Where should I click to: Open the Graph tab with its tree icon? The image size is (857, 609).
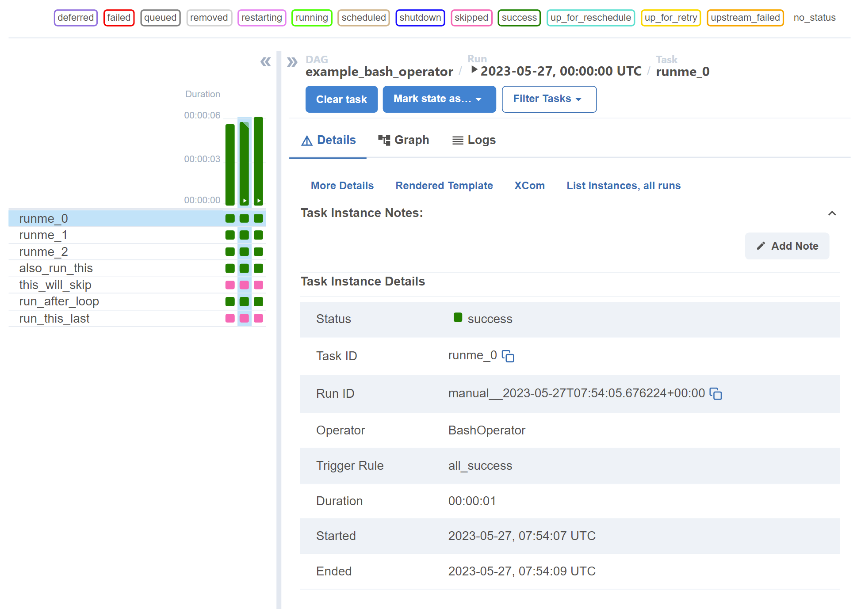coord(403,140)
